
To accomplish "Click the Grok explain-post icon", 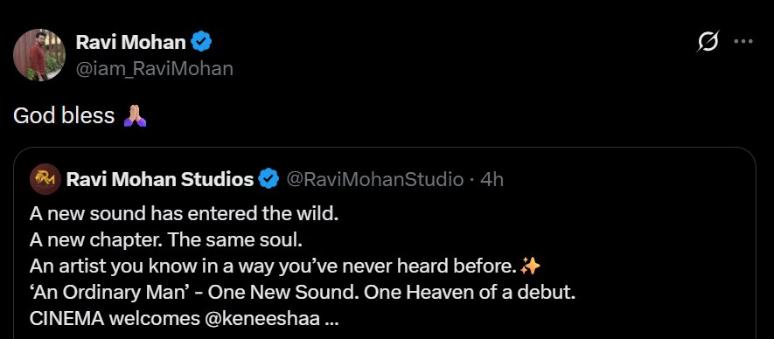I will pyautogui.click(x=708, y=41).
